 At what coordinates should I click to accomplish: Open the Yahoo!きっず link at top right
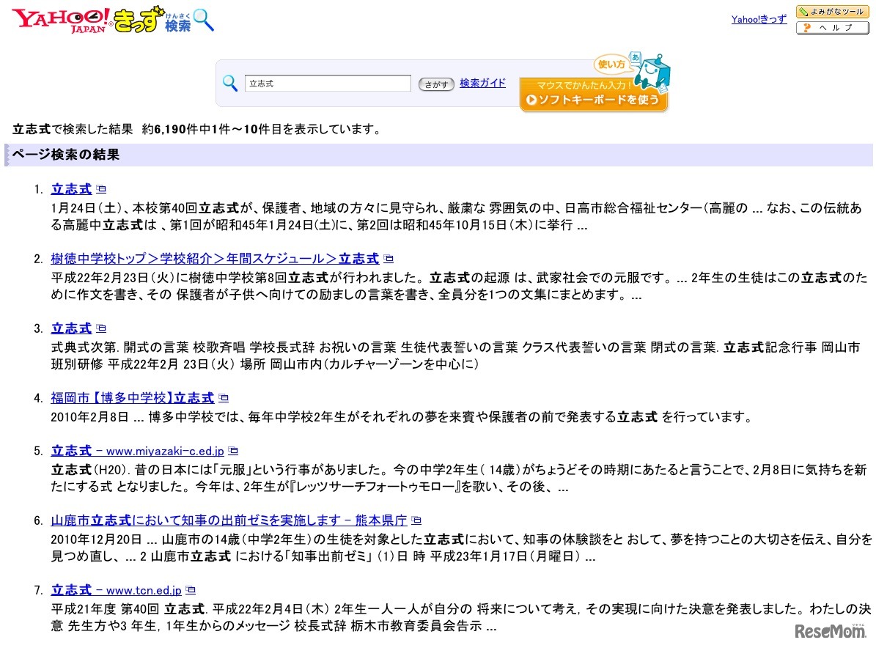[x=759, y=19]
